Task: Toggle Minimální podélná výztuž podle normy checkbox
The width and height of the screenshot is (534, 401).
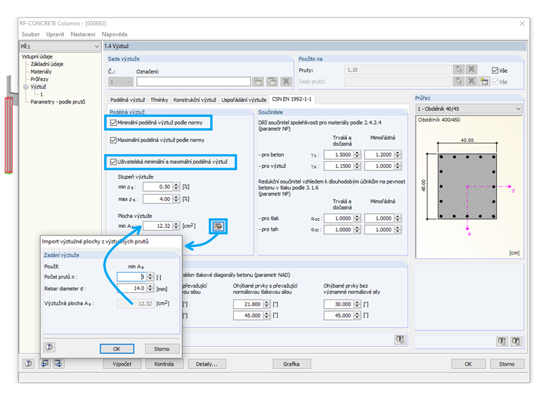Action: [x=113, y=122]
